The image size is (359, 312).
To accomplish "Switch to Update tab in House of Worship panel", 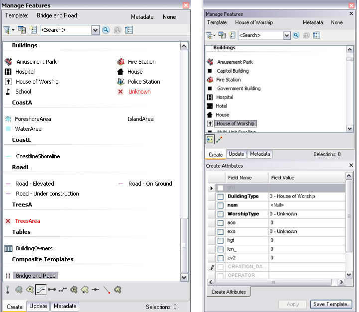I will click(237, 154).
